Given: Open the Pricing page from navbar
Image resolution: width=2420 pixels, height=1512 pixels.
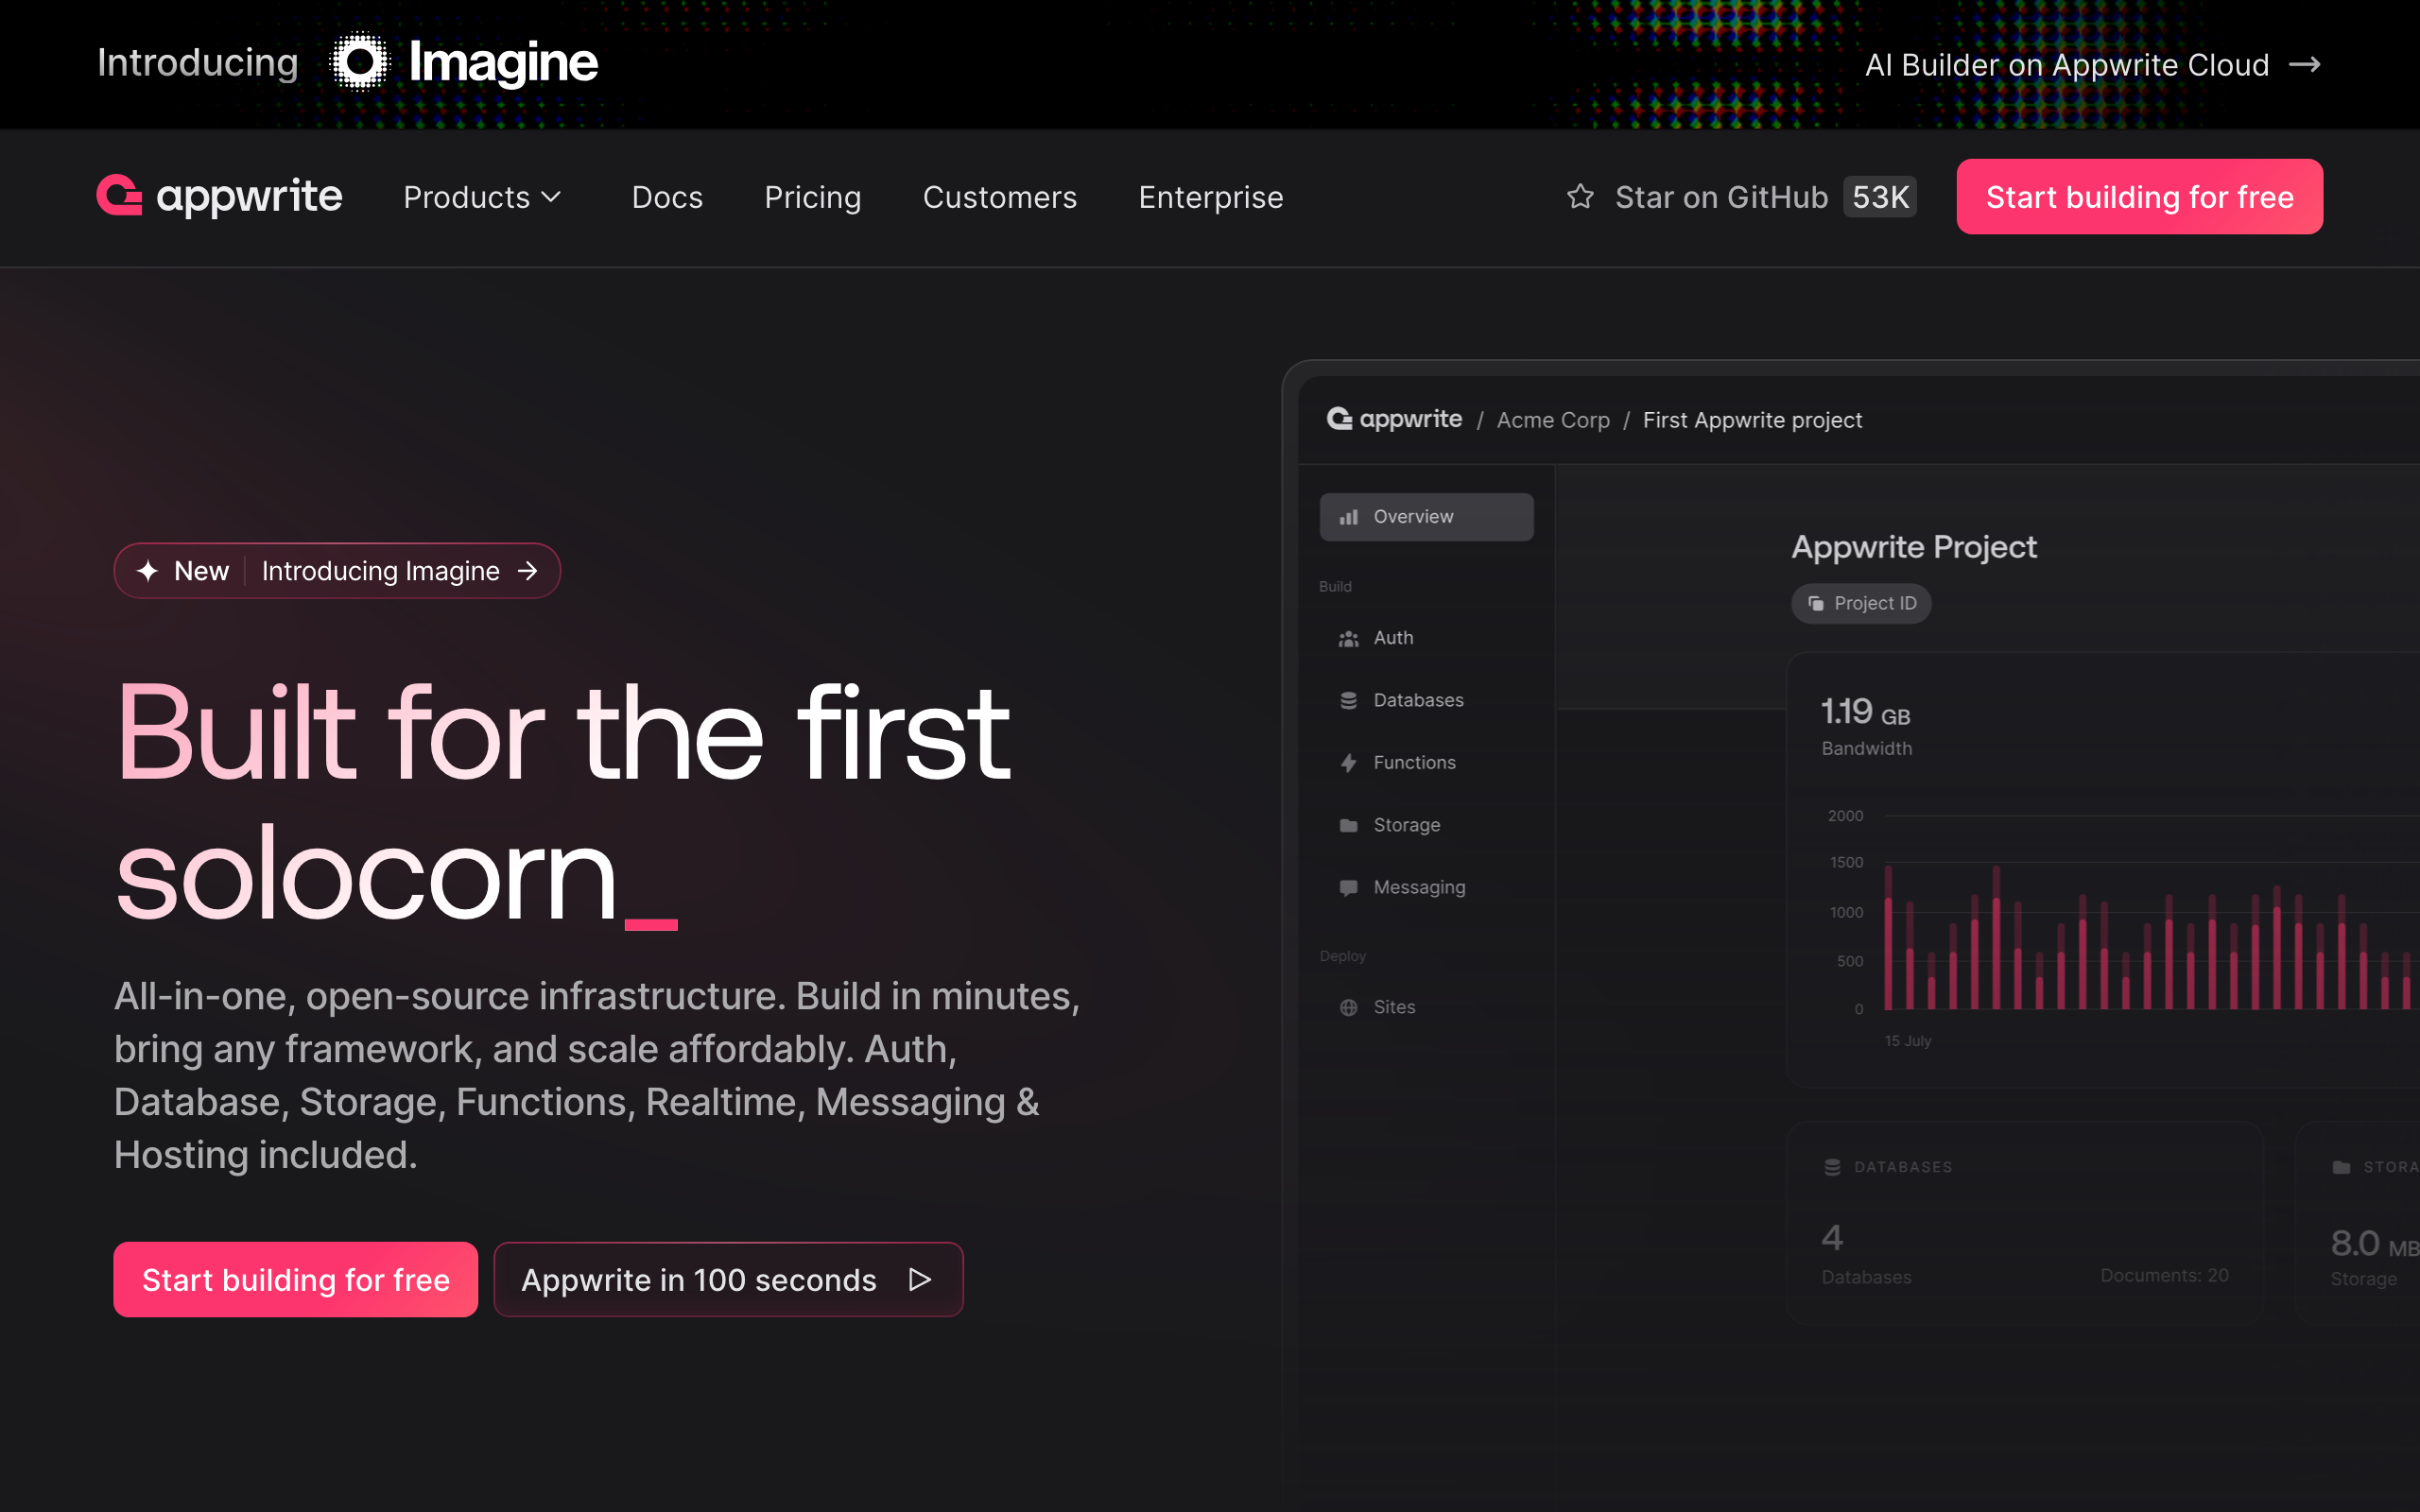Looking at the screenshot, I should coord(812,197).
